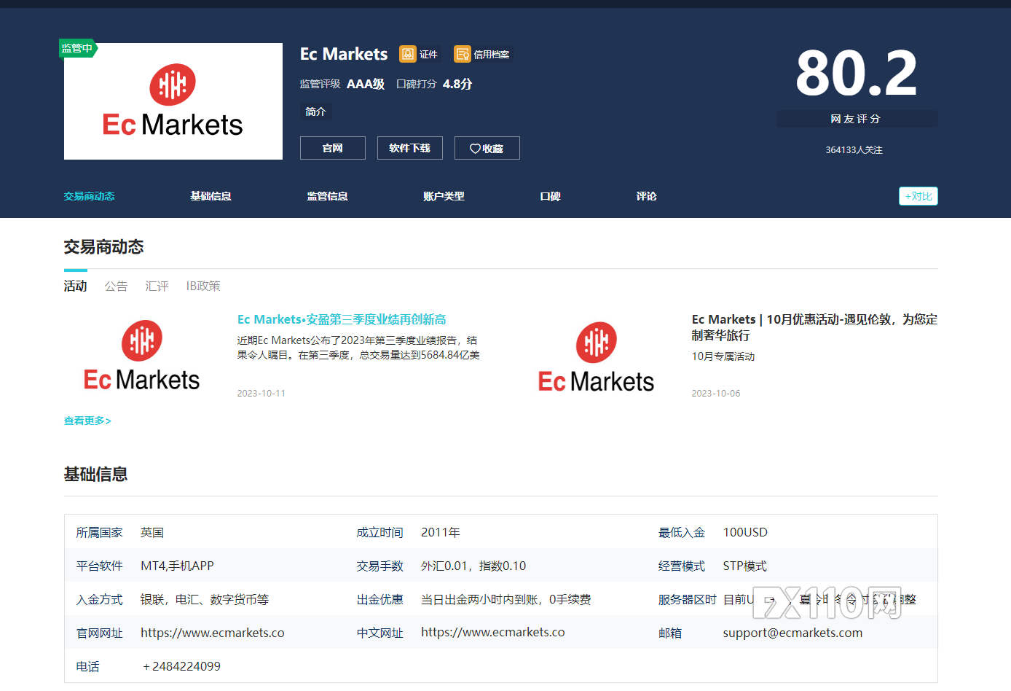
Task: Open the 10月优惠活动 London trip article
Action: 814,327
